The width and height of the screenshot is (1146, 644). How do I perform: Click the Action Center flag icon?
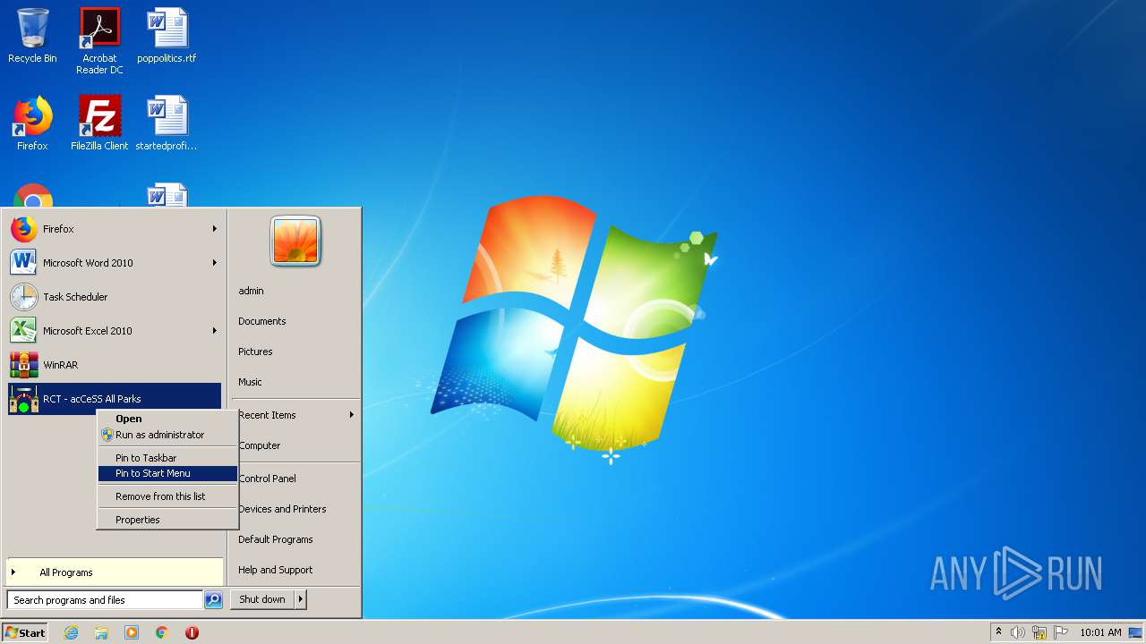click(1061, 632)
